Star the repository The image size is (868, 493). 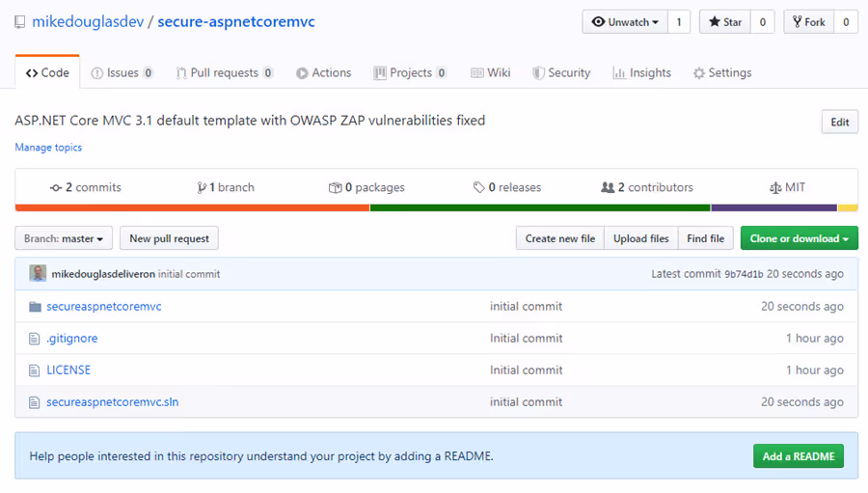[725, 22]
